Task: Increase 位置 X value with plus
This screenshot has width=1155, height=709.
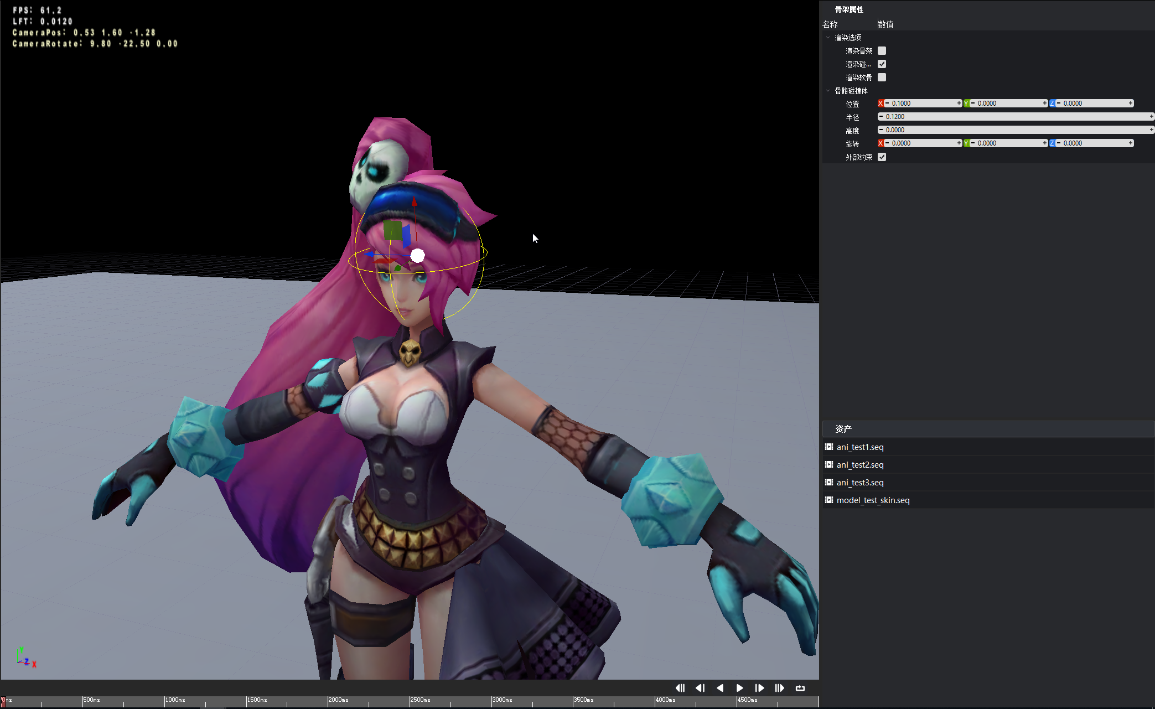Action: [x=959, y=103]
